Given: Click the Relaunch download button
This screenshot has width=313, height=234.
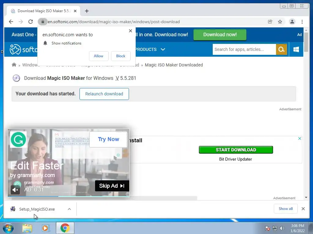Looking at the screenshot, I should point(104,94).
